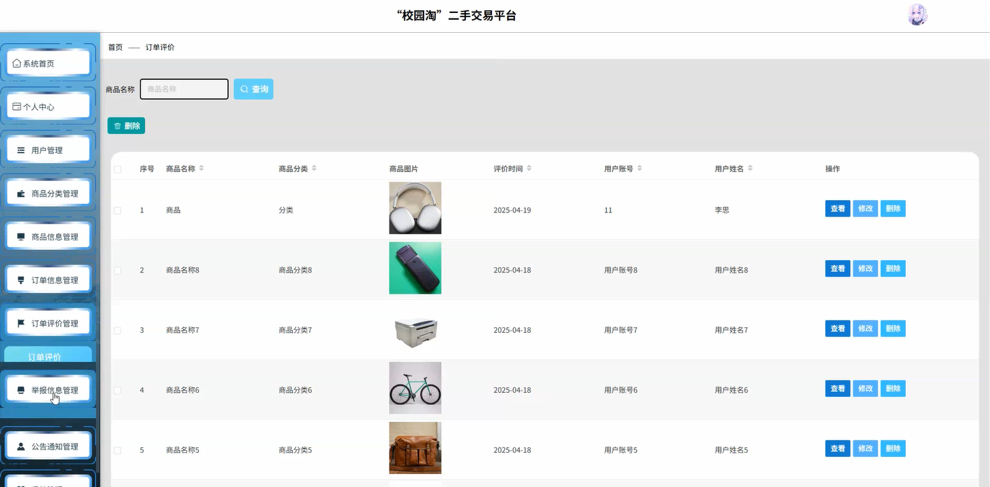Select the 商品分类管理 sidebar icon
Viewport: 990px width, 487px height.
pyautogui.click(x=19, y=192)
